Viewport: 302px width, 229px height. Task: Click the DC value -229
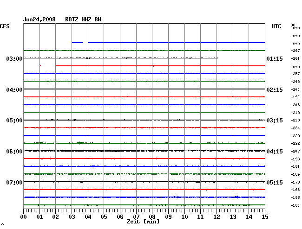point(295,136)
